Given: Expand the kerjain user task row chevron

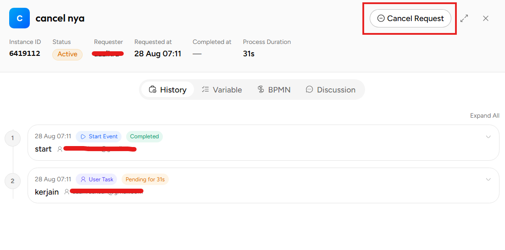Looking at the screenshot, I should point(488,179).
